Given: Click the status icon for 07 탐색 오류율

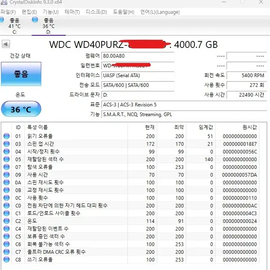Looking at the screenshot, I should 6,167.
